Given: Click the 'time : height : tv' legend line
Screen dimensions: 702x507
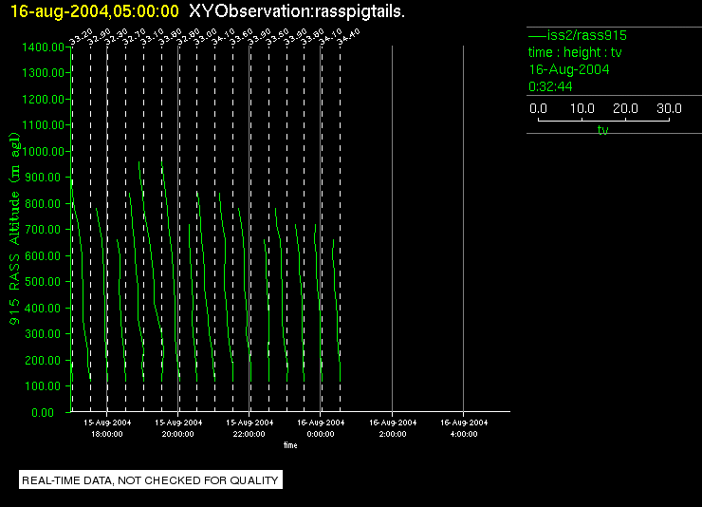Looking at the screenshot, I should 575,52.
